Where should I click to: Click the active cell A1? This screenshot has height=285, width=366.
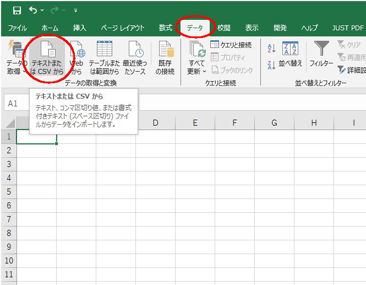pos(36,137)
